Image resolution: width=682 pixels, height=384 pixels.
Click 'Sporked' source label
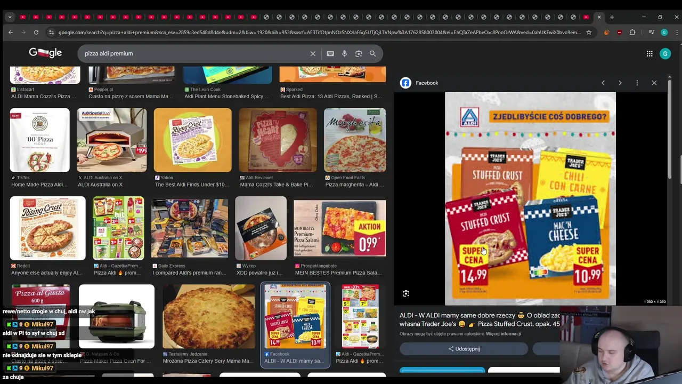point(294,90)
